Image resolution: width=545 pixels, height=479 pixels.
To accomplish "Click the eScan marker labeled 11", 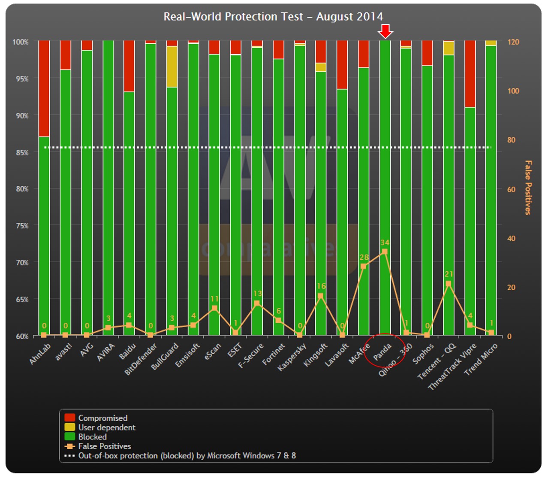I will (214, 308).
